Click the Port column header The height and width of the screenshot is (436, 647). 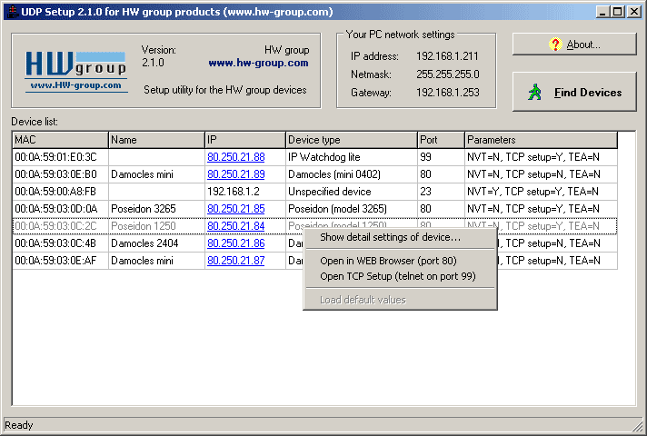(441, 140)
